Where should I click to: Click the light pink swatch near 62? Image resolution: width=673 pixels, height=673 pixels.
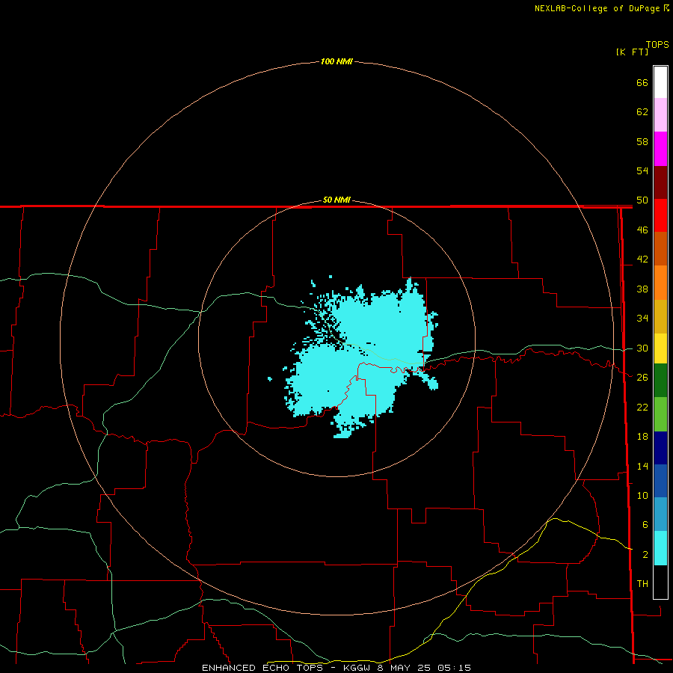(660, 115)
